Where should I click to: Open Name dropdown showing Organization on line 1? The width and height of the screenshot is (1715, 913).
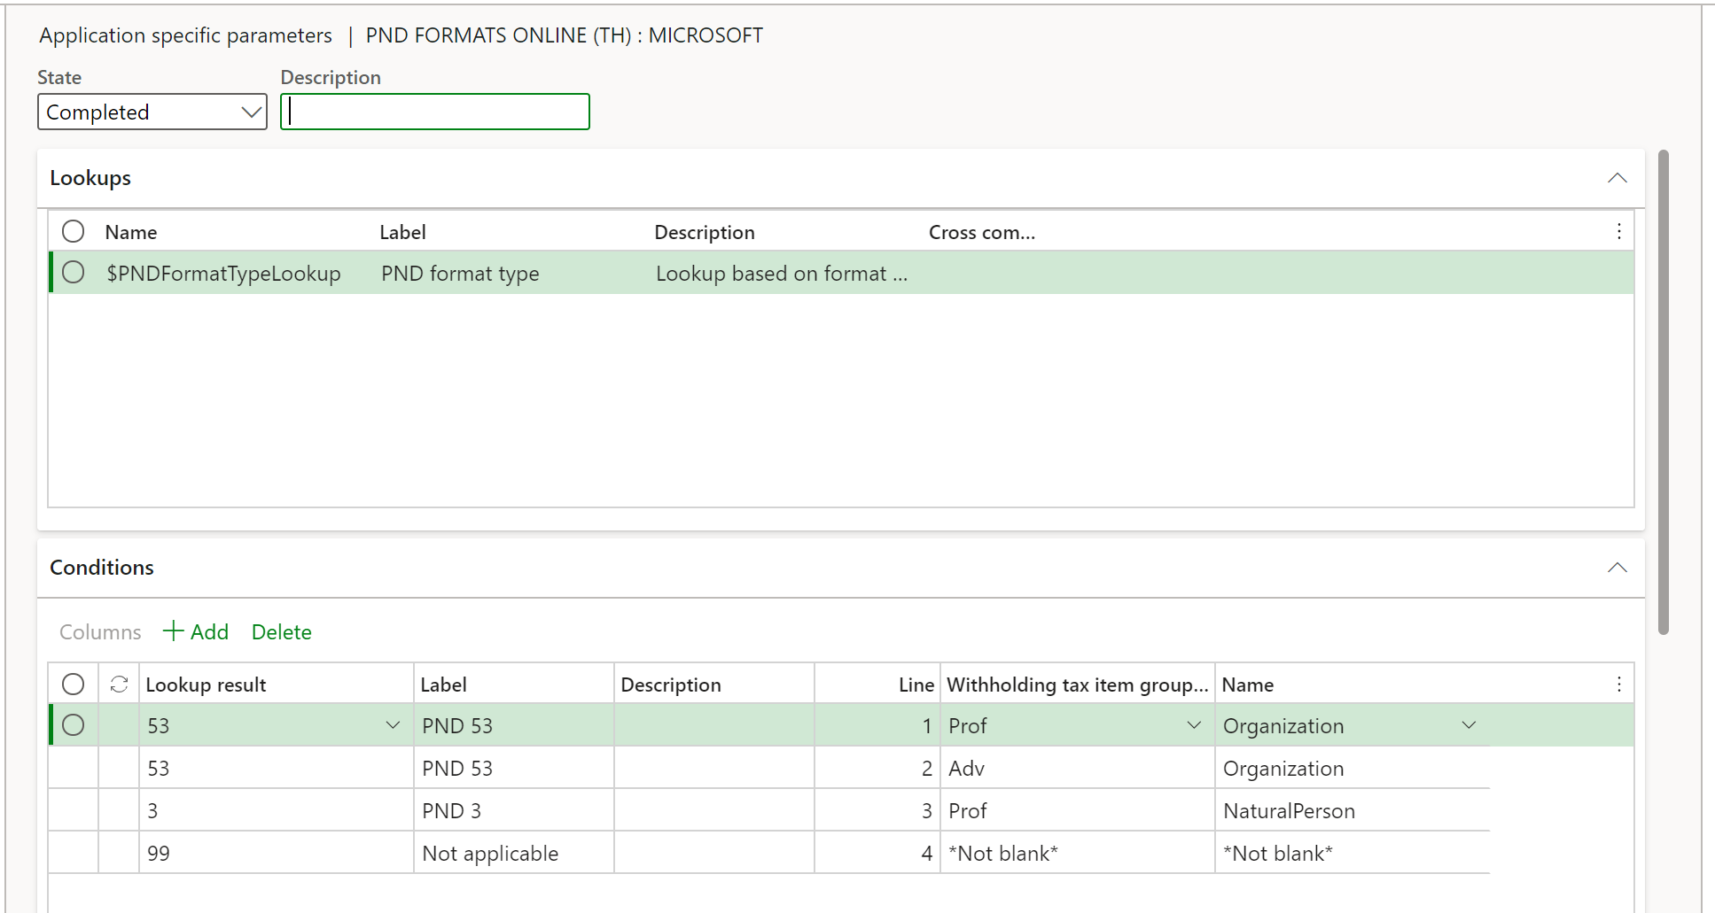(x=1469, y=725)
